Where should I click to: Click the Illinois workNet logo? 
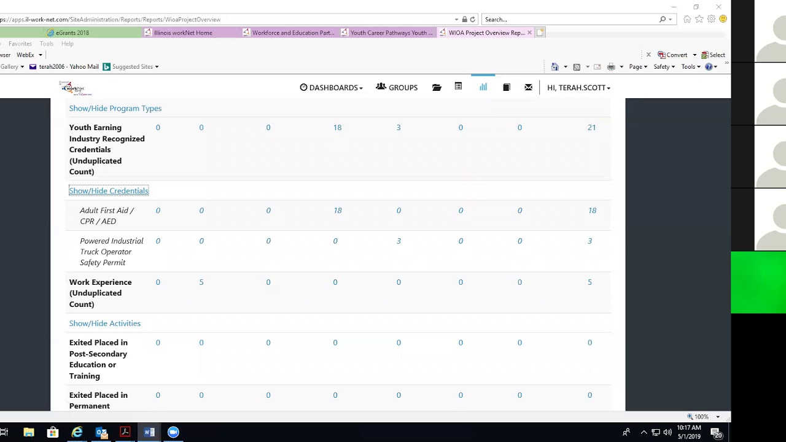click(x=76, y=88)
